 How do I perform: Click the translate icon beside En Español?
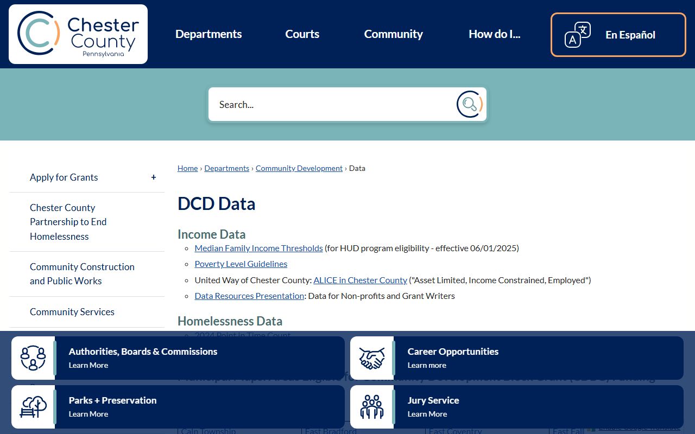coord(577,35)
